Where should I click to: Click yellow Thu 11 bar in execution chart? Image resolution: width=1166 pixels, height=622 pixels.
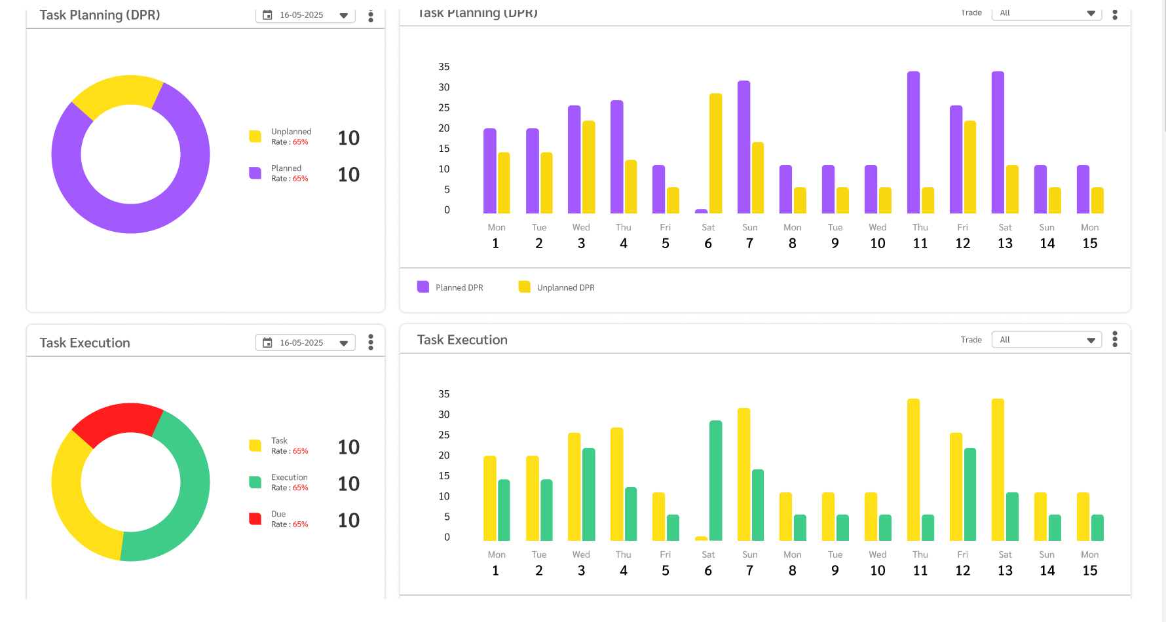tap(913, 469)
